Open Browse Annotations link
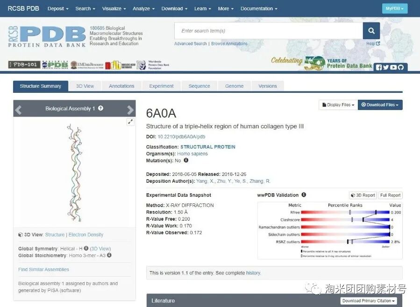This screenshot has width=420, height=307. 229,43
